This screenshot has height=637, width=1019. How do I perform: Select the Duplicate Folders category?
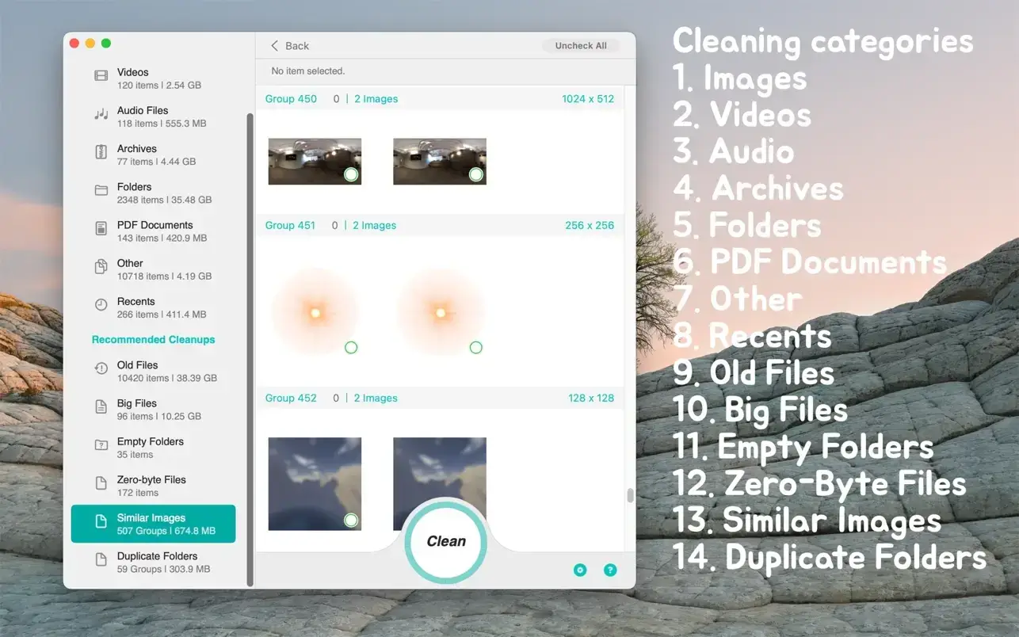point(157,562)
